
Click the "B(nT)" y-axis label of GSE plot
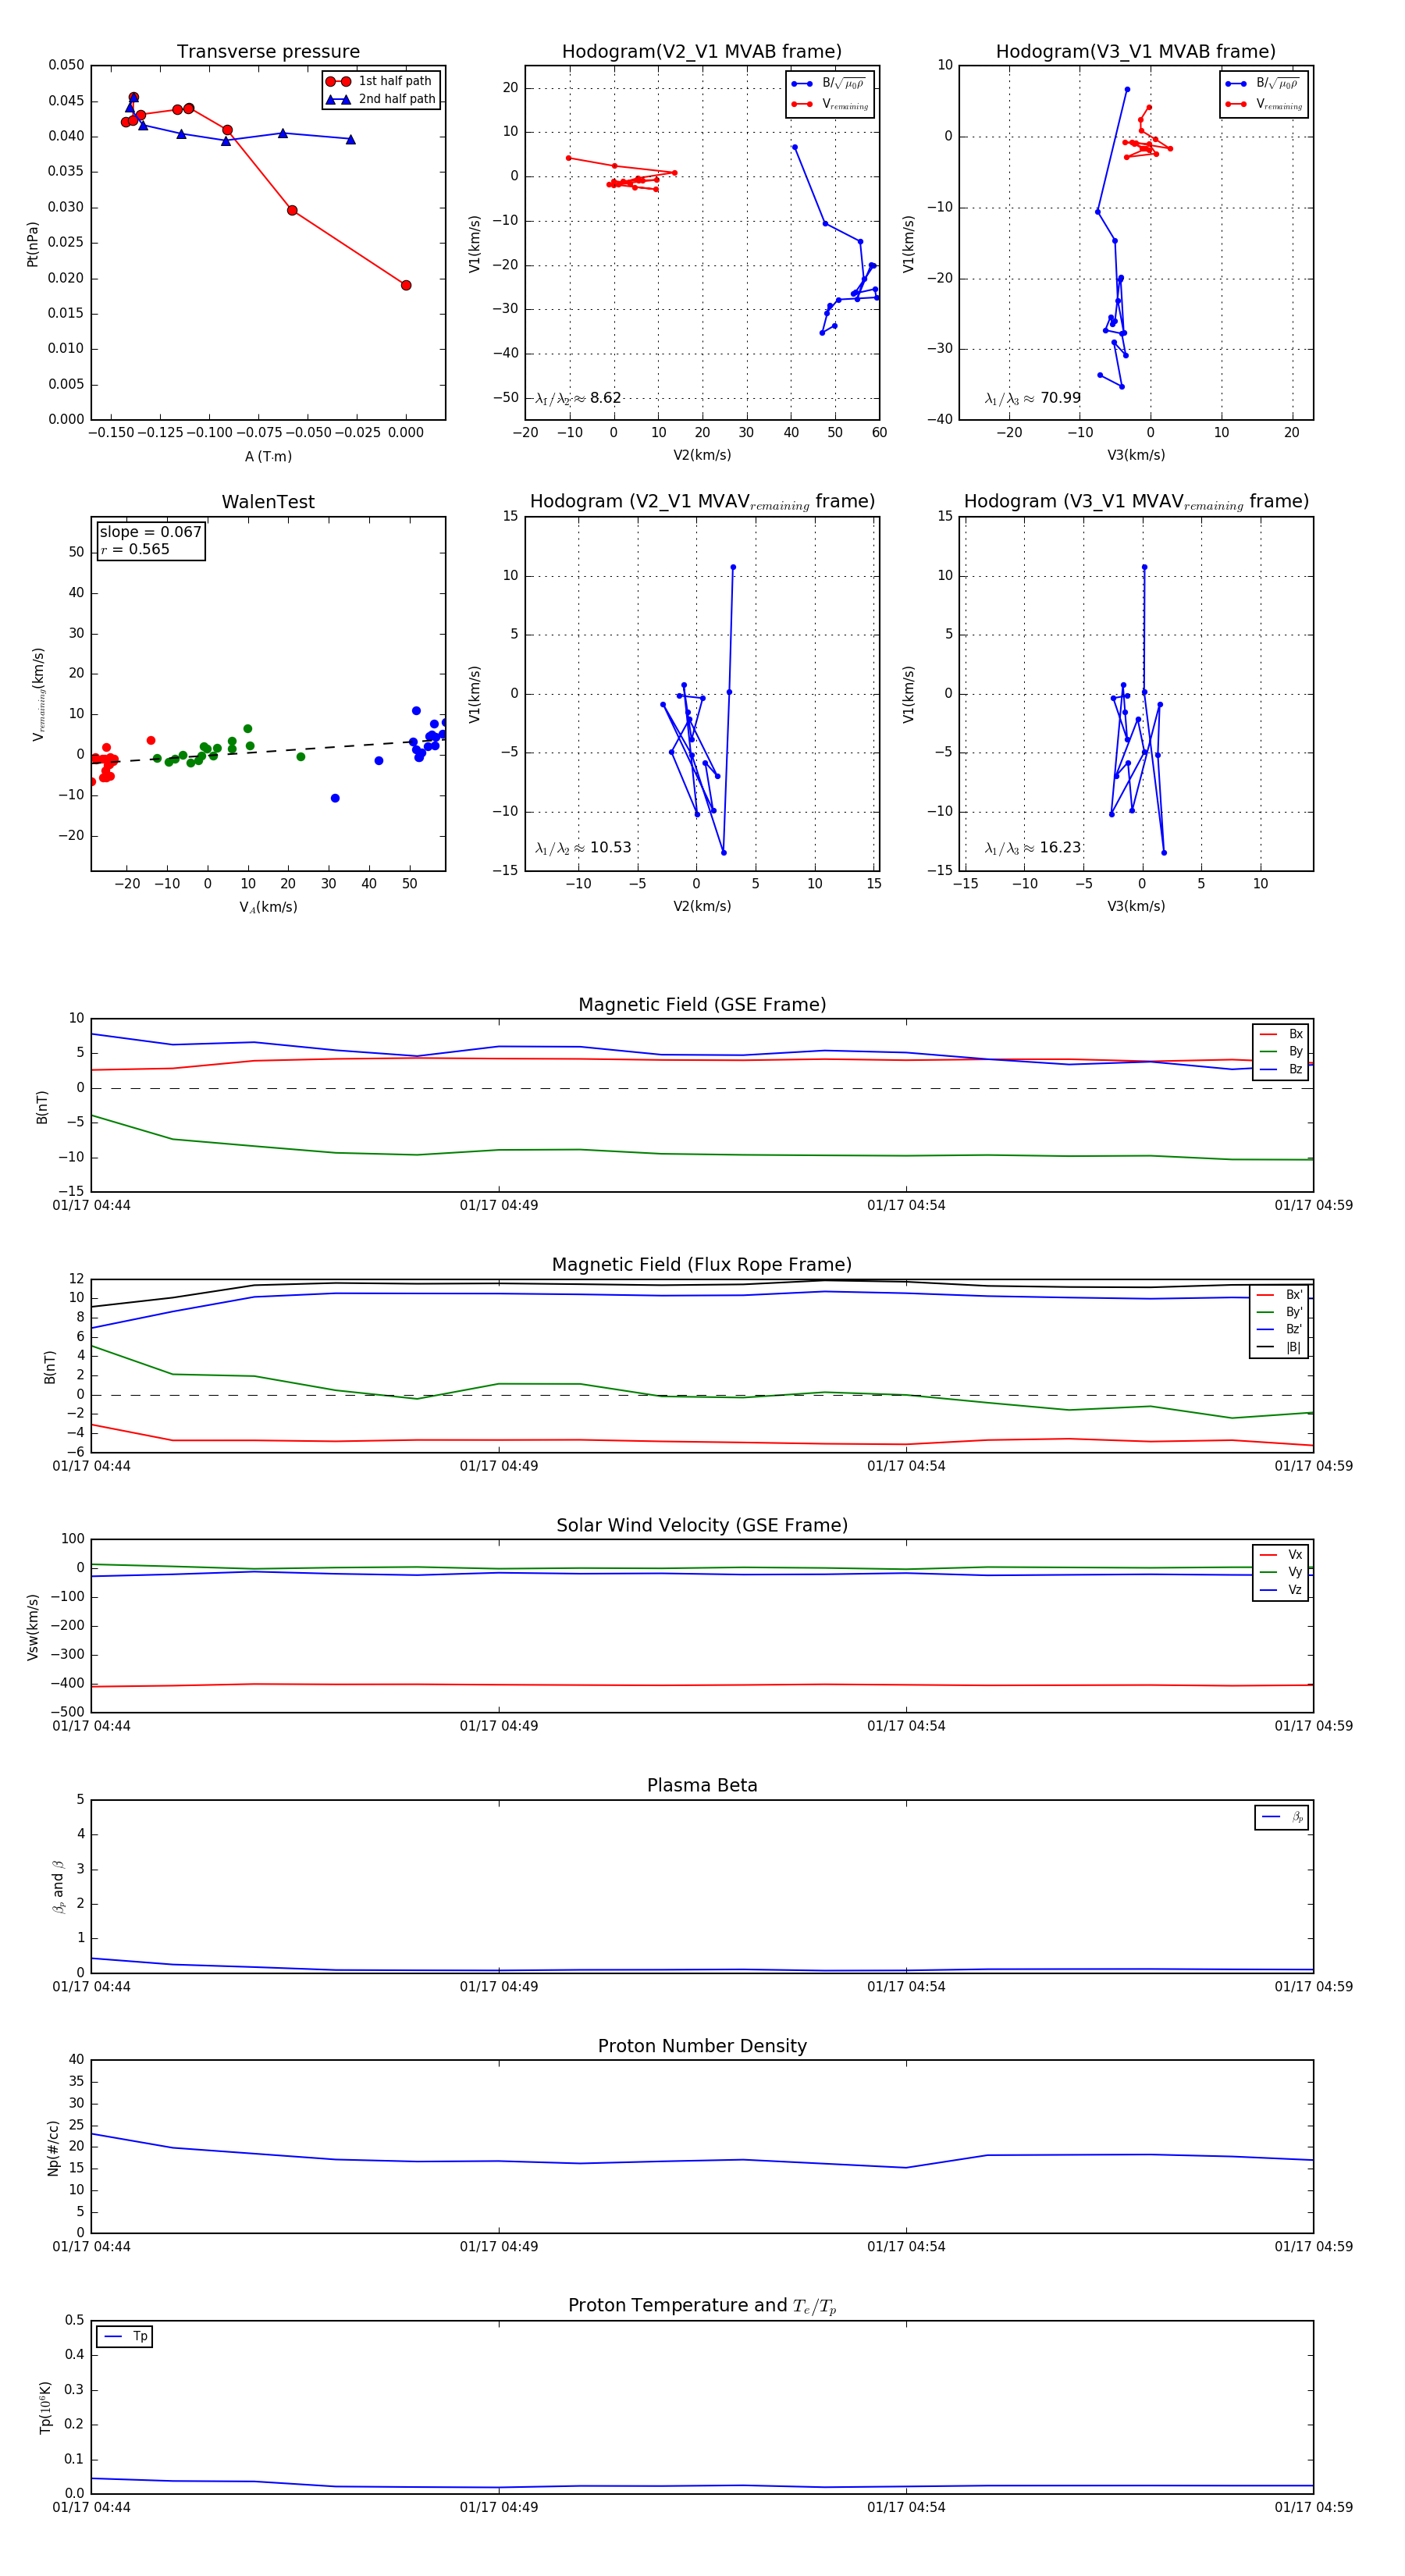click(x=41, y=1107)
